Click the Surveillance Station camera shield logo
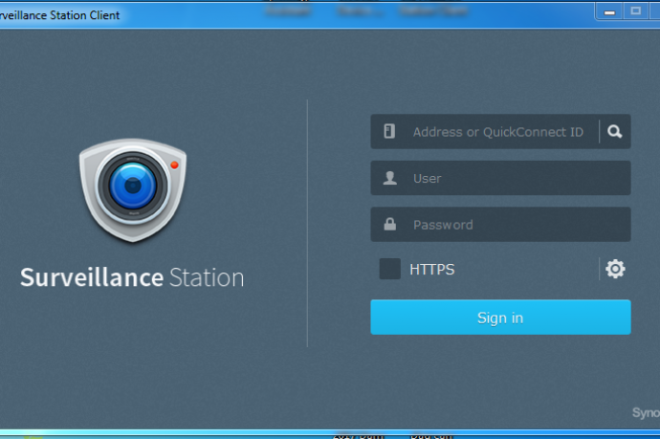The width and height of the screenshot is (660, 439). pos(133,190)
